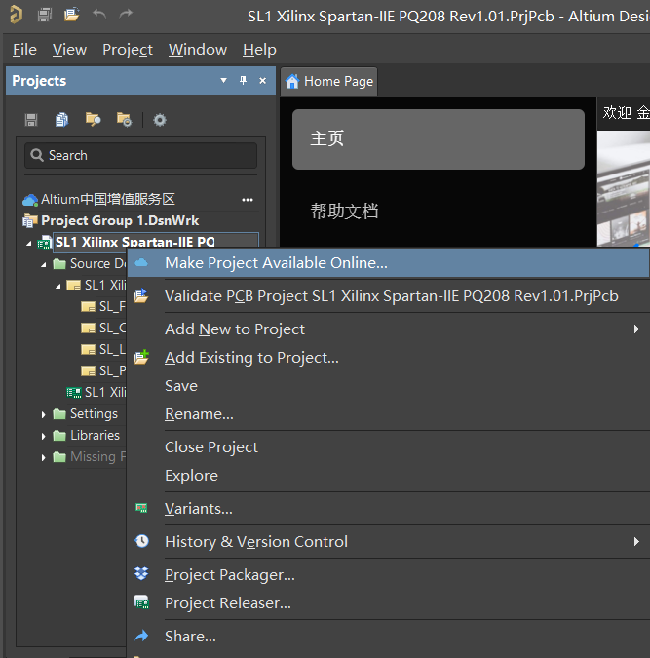
Task: Select the SL_C schematic sheet
Action: pos(102,329)
